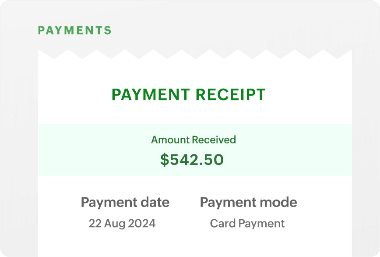The image size is (380, 257).
Task: Select the 22 Aug 2024 date value
Action: [x=122, y=224]
